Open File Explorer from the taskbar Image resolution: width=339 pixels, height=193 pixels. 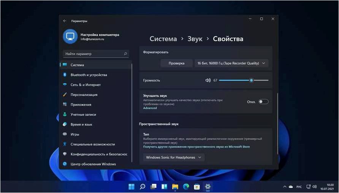pos(175,187)
